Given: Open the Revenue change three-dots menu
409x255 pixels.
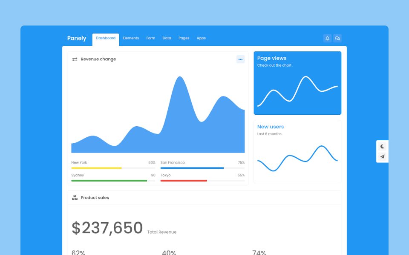Looking at the screenshot, I should coord(240,59).
